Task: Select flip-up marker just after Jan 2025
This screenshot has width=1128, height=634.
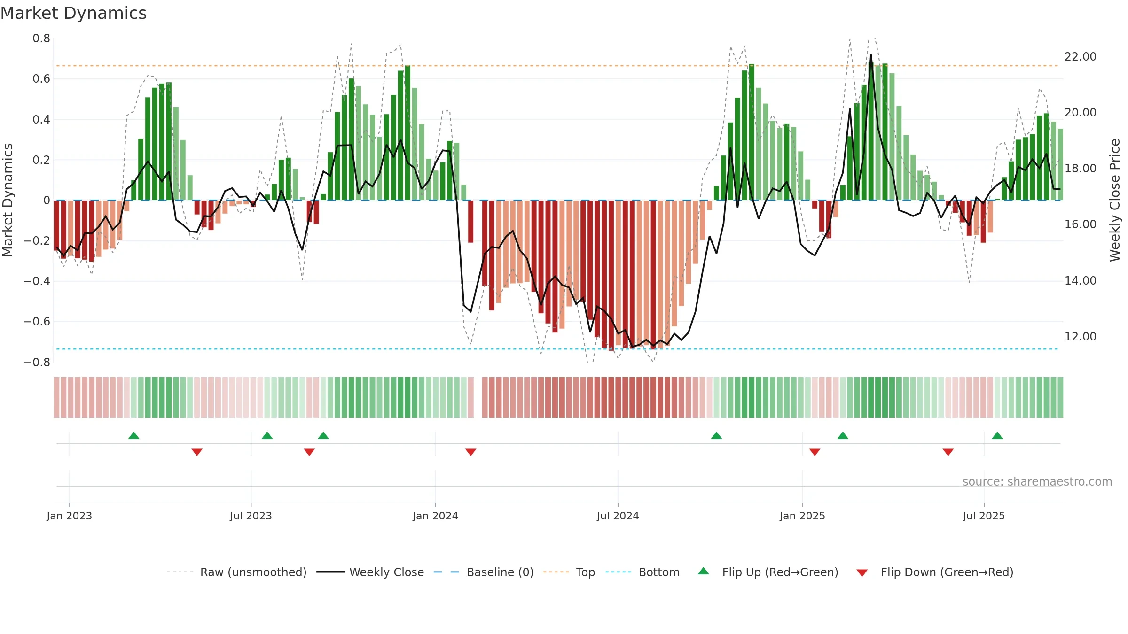Action: pos(843,435)
